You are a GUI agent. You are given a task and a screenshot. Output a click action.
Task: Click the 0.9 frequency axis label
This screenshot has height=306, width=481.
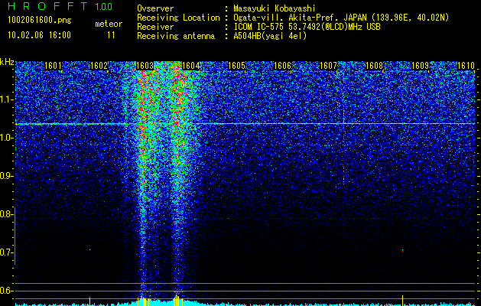point(6,176)
